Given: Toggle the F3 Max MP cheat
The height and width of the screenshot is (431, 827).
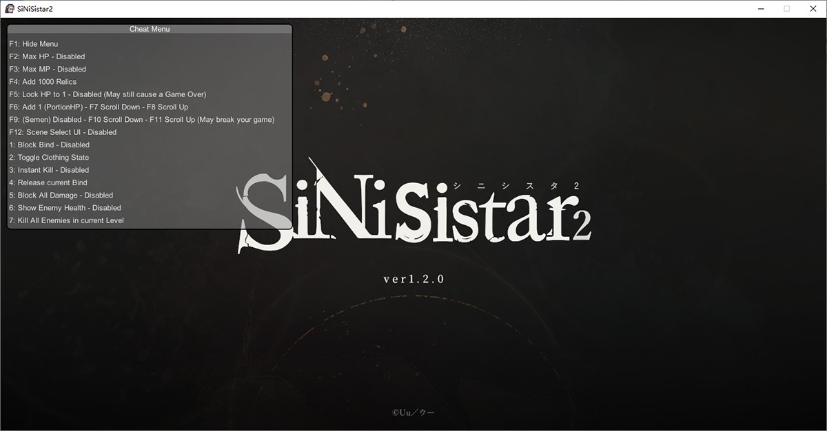Looking at the screenshot, I should (x=48, y=69).
